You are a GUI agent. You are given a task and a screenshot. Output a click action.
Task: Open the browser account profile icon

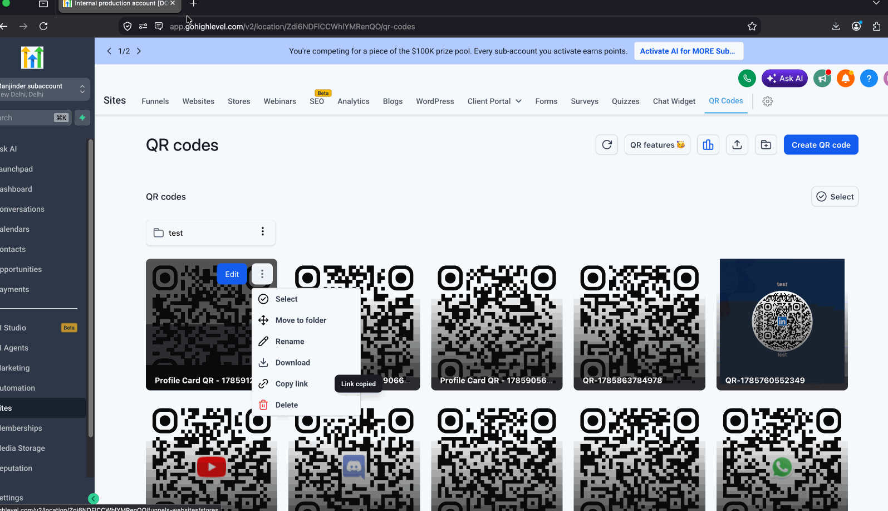coord(856,26)
